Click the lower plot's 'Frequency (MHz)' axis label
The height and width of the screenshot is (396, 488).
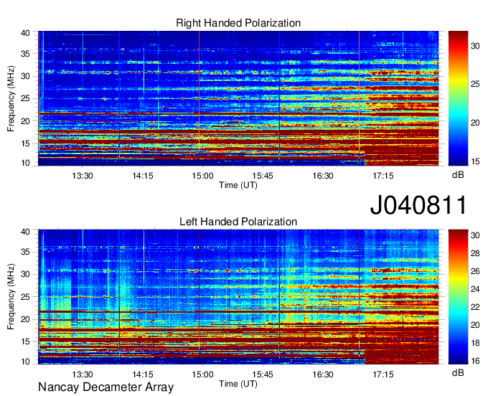coord(11,297)
